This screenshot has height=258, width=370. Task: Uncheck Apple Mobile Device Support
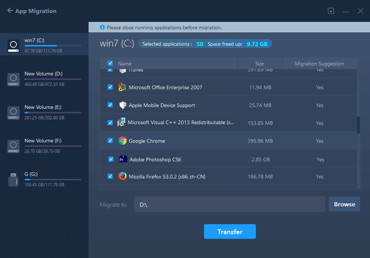110,105
